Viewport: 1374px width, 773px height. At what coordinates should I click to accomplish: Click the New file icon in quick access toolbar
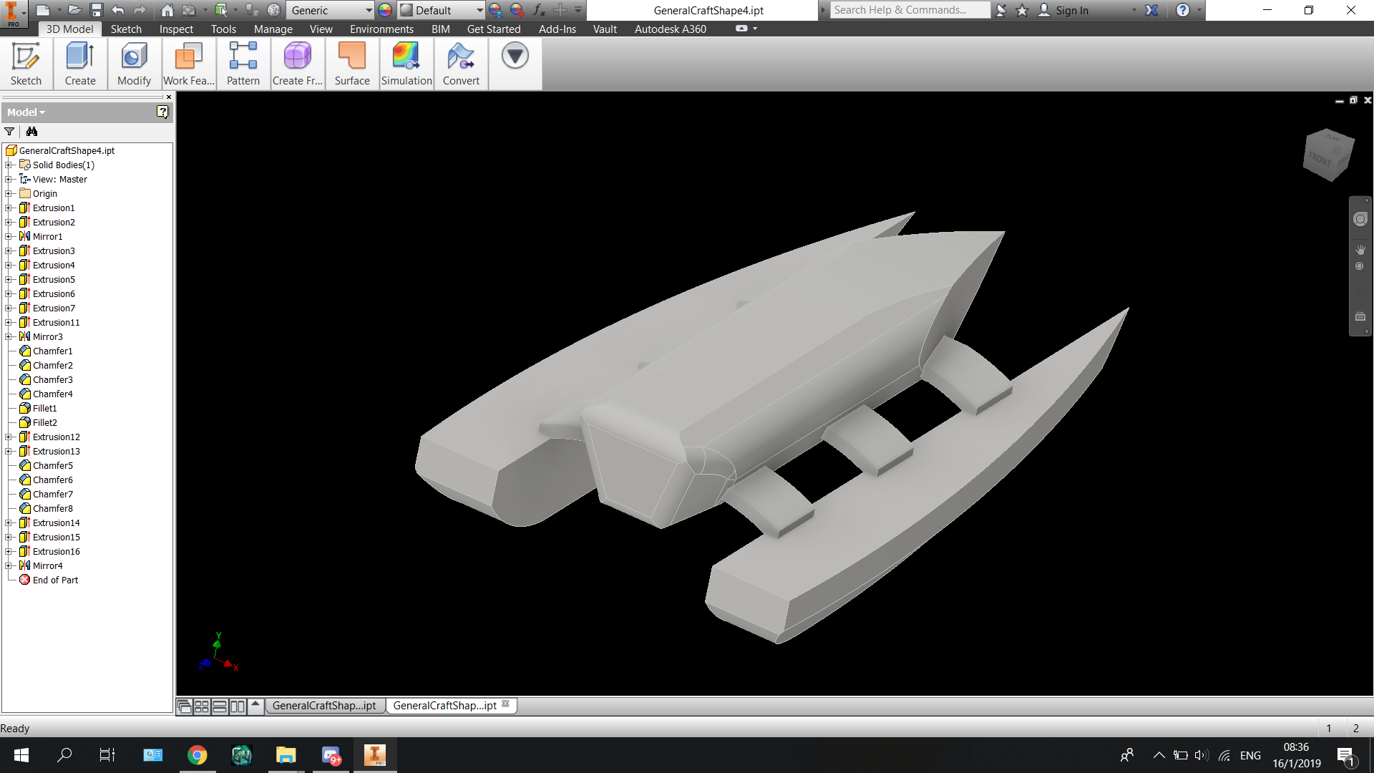pos(42,10)
